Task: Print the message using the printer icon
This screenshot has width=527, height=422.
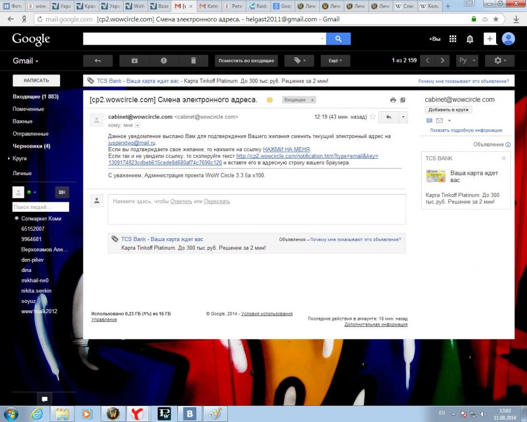Action: [x=393, y=100]
